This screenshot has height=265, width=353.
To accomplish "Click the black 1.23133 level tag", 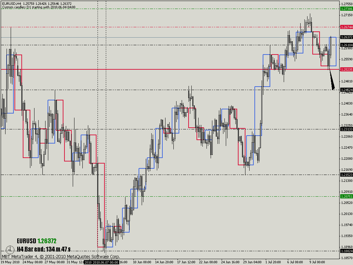I will pyautogui.click(x=347, y=129).
